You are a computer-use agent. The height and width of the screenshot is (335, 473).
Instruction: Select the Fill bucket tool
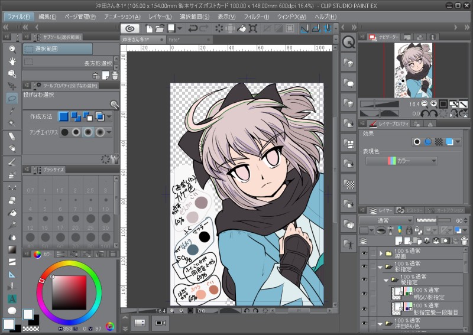(12, 213)
